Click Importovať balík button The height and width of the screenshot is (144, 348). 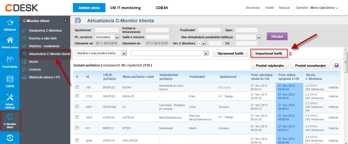[269, 53]
